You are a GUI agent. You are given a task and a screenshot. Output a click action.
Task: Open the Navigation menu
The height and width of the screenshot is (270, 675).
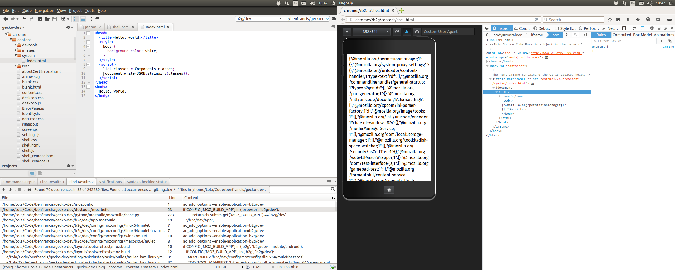pyautogui.click(x=44, y=11)
